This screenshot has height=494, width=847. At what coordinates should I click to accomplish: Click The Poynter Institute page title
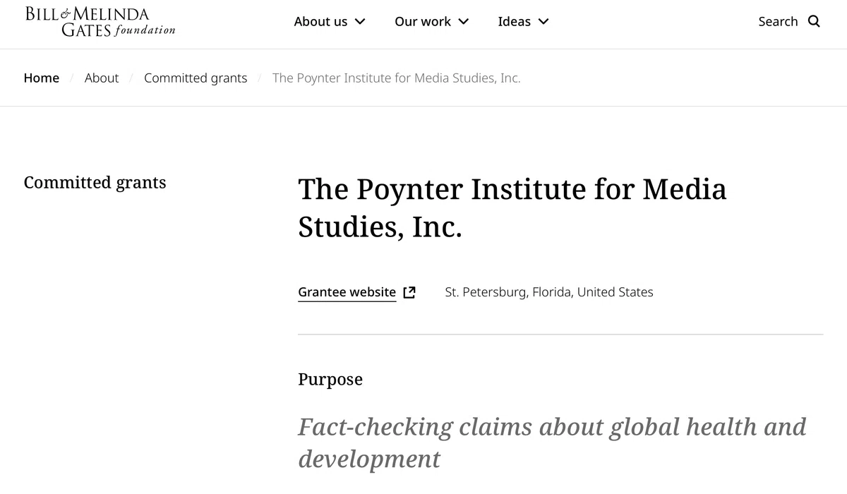pos(512,208)
